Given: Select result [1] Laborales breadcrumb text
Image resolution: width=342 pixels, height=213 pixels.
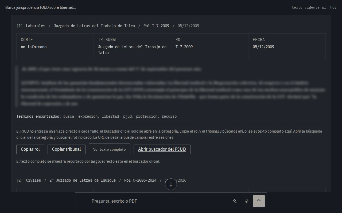Looking at the screenshot, I should click(36, 26).
